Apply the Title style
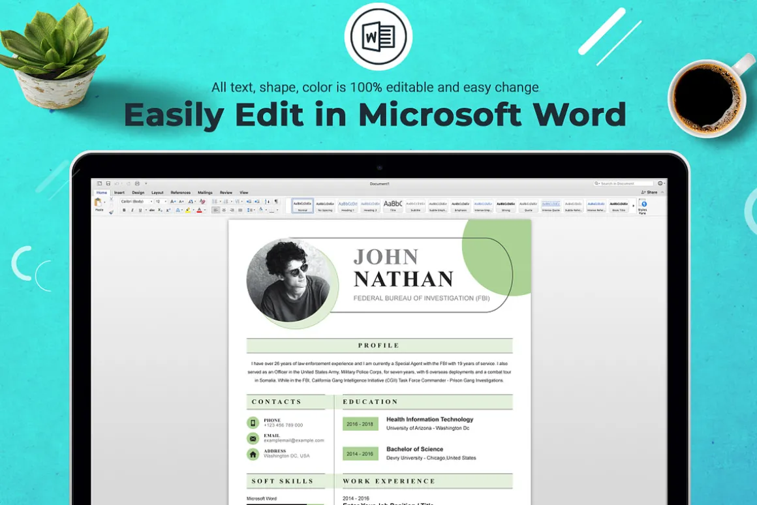Viewport: 757px width, 505px height. [393, 206]
